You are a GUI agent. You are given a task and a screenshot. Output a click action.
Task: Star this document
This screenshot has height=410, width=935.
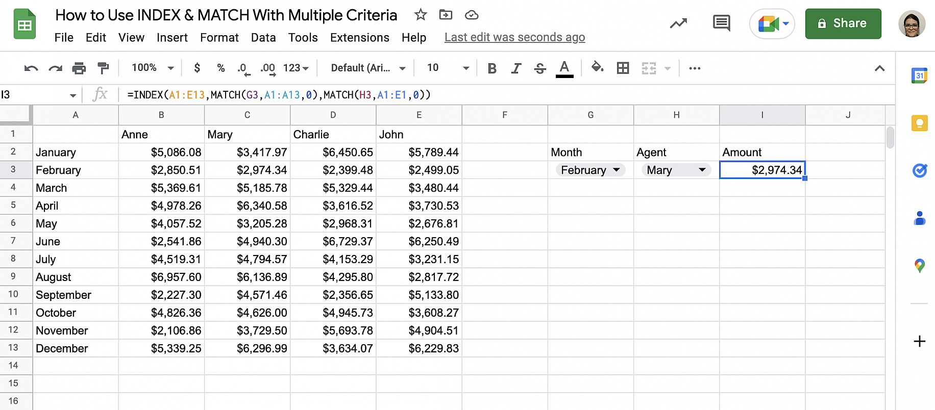click(421, 15)
